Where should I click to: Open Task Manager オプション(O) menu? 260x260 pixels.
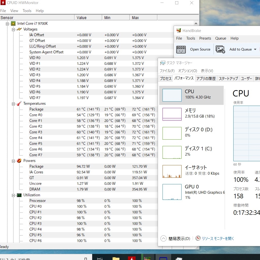click(188, 71)
